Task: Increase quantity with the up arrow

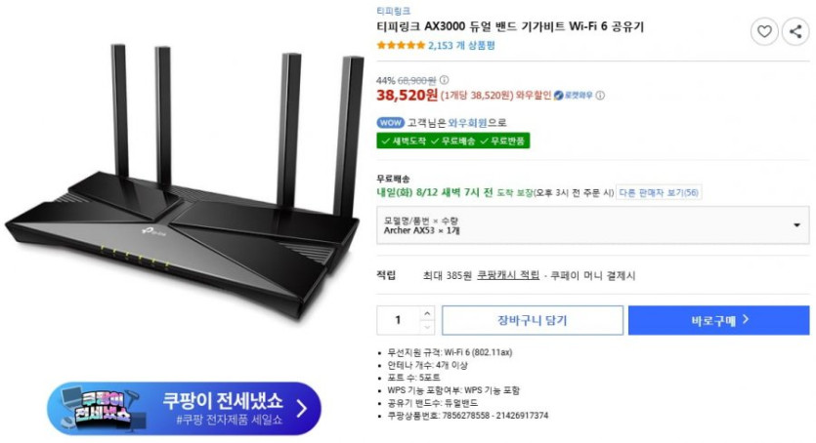Action: (x=427, y=313)
